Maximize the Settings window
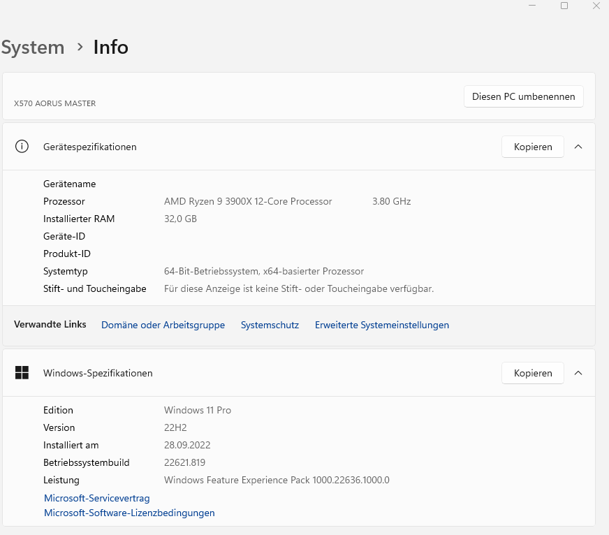The image size is (609, 535). (x=564, y=6)
